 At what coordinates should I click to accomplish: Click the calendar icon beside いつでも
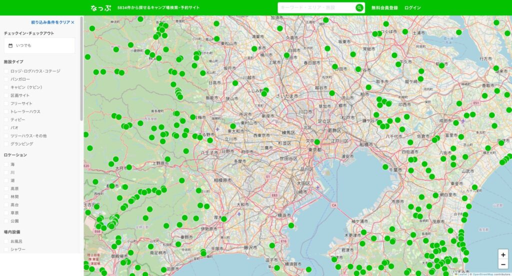coord(10,45)
